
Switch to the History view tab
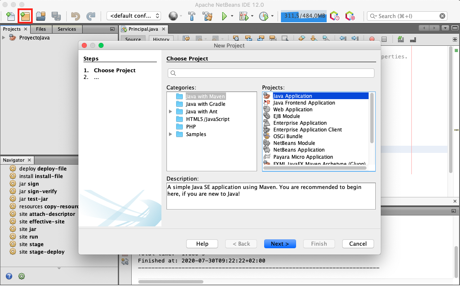click(x=161, y=39)
